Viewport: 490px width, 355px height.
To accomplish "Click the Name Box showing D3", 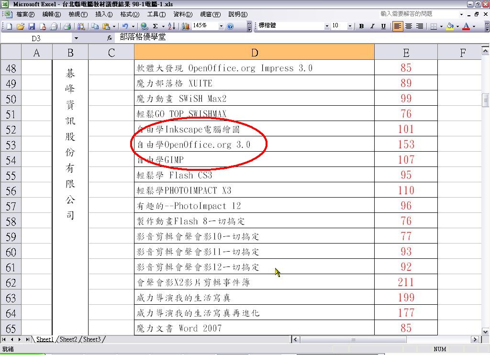I will pyautogui.click(x=36, y=38).
